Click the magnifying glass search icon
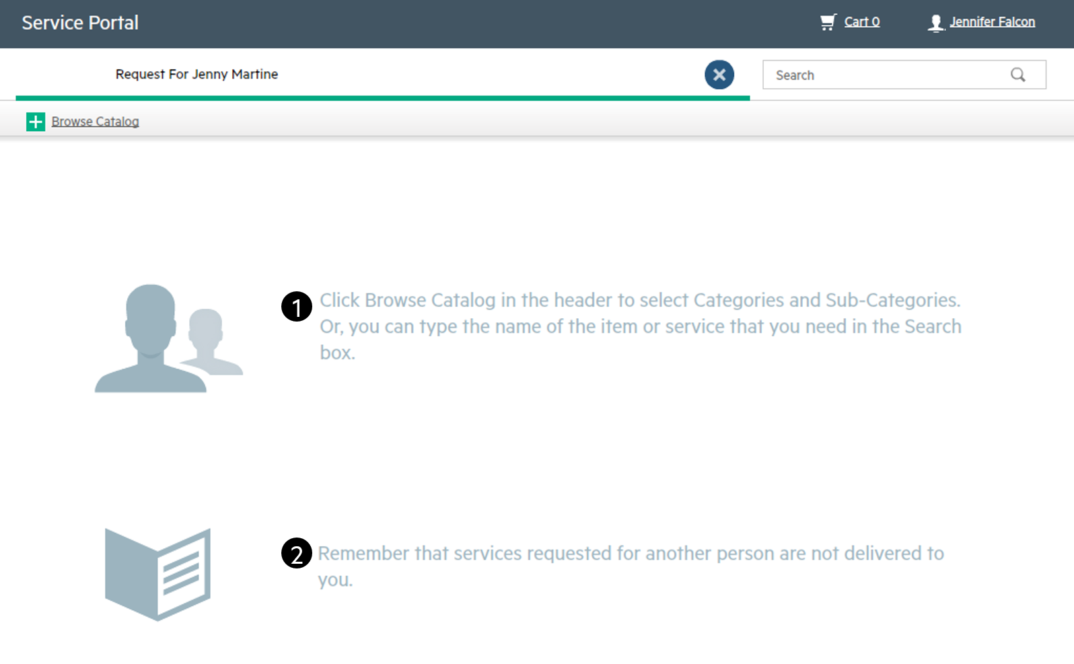Screen dimensions: 1074x664 pos(1018,75)
